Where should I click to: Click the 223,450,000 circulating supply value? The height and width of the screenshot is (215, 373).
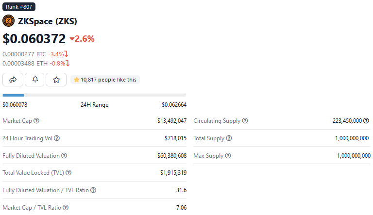347,121
